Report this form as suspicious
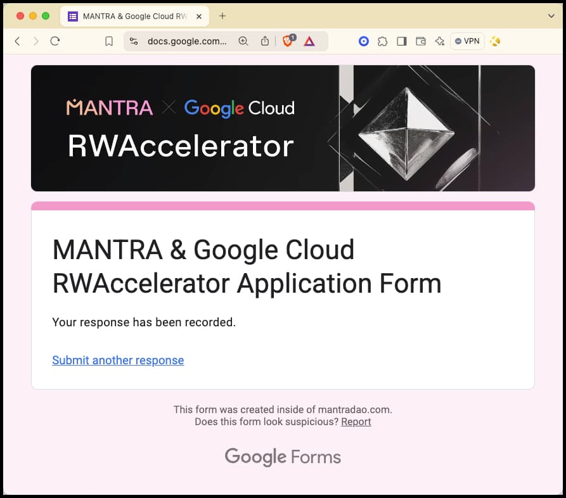 [x=356, y=422]
